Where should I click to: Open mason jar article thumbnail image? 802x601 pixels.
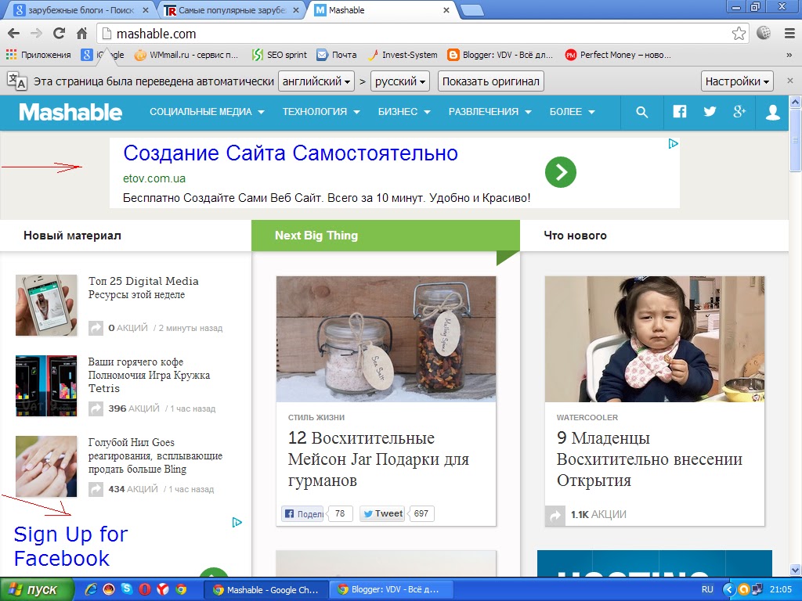[385, 339]
